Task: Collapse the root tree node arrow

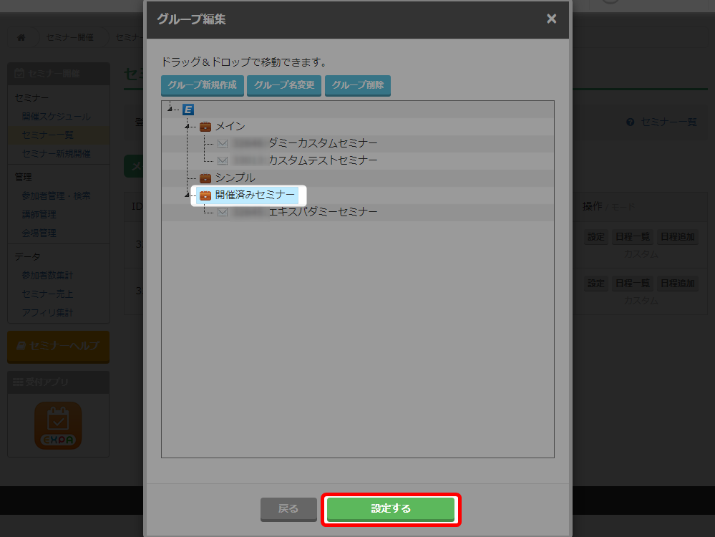Action: (x=170, y=109)
